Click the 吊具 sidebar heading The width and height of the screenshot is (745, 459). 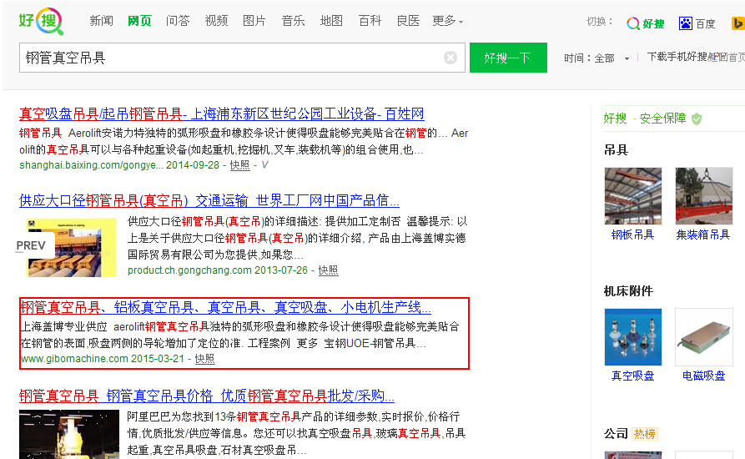617,150
